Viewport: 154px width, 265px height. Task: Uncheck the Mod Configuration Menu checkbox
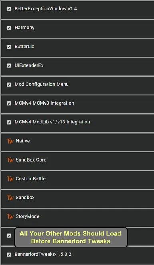(x=9, y=84)
